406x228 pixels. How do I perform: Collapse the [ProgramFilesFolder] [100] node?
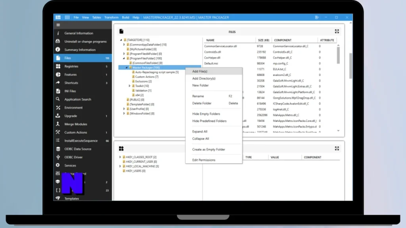[x=124, y=59]
